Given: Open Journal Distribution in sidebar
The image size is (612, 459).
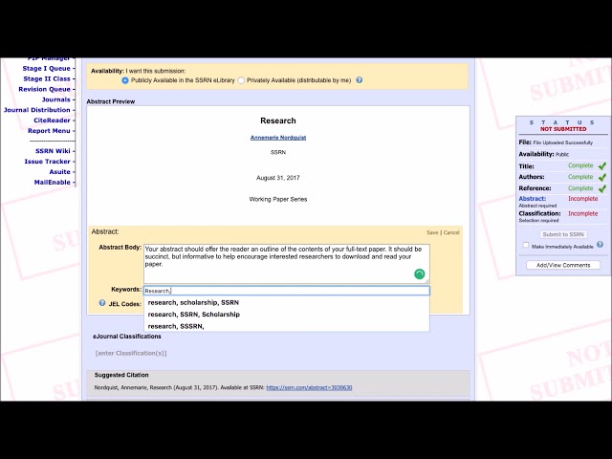Looking at the screenshot, I should pos(37,110).
